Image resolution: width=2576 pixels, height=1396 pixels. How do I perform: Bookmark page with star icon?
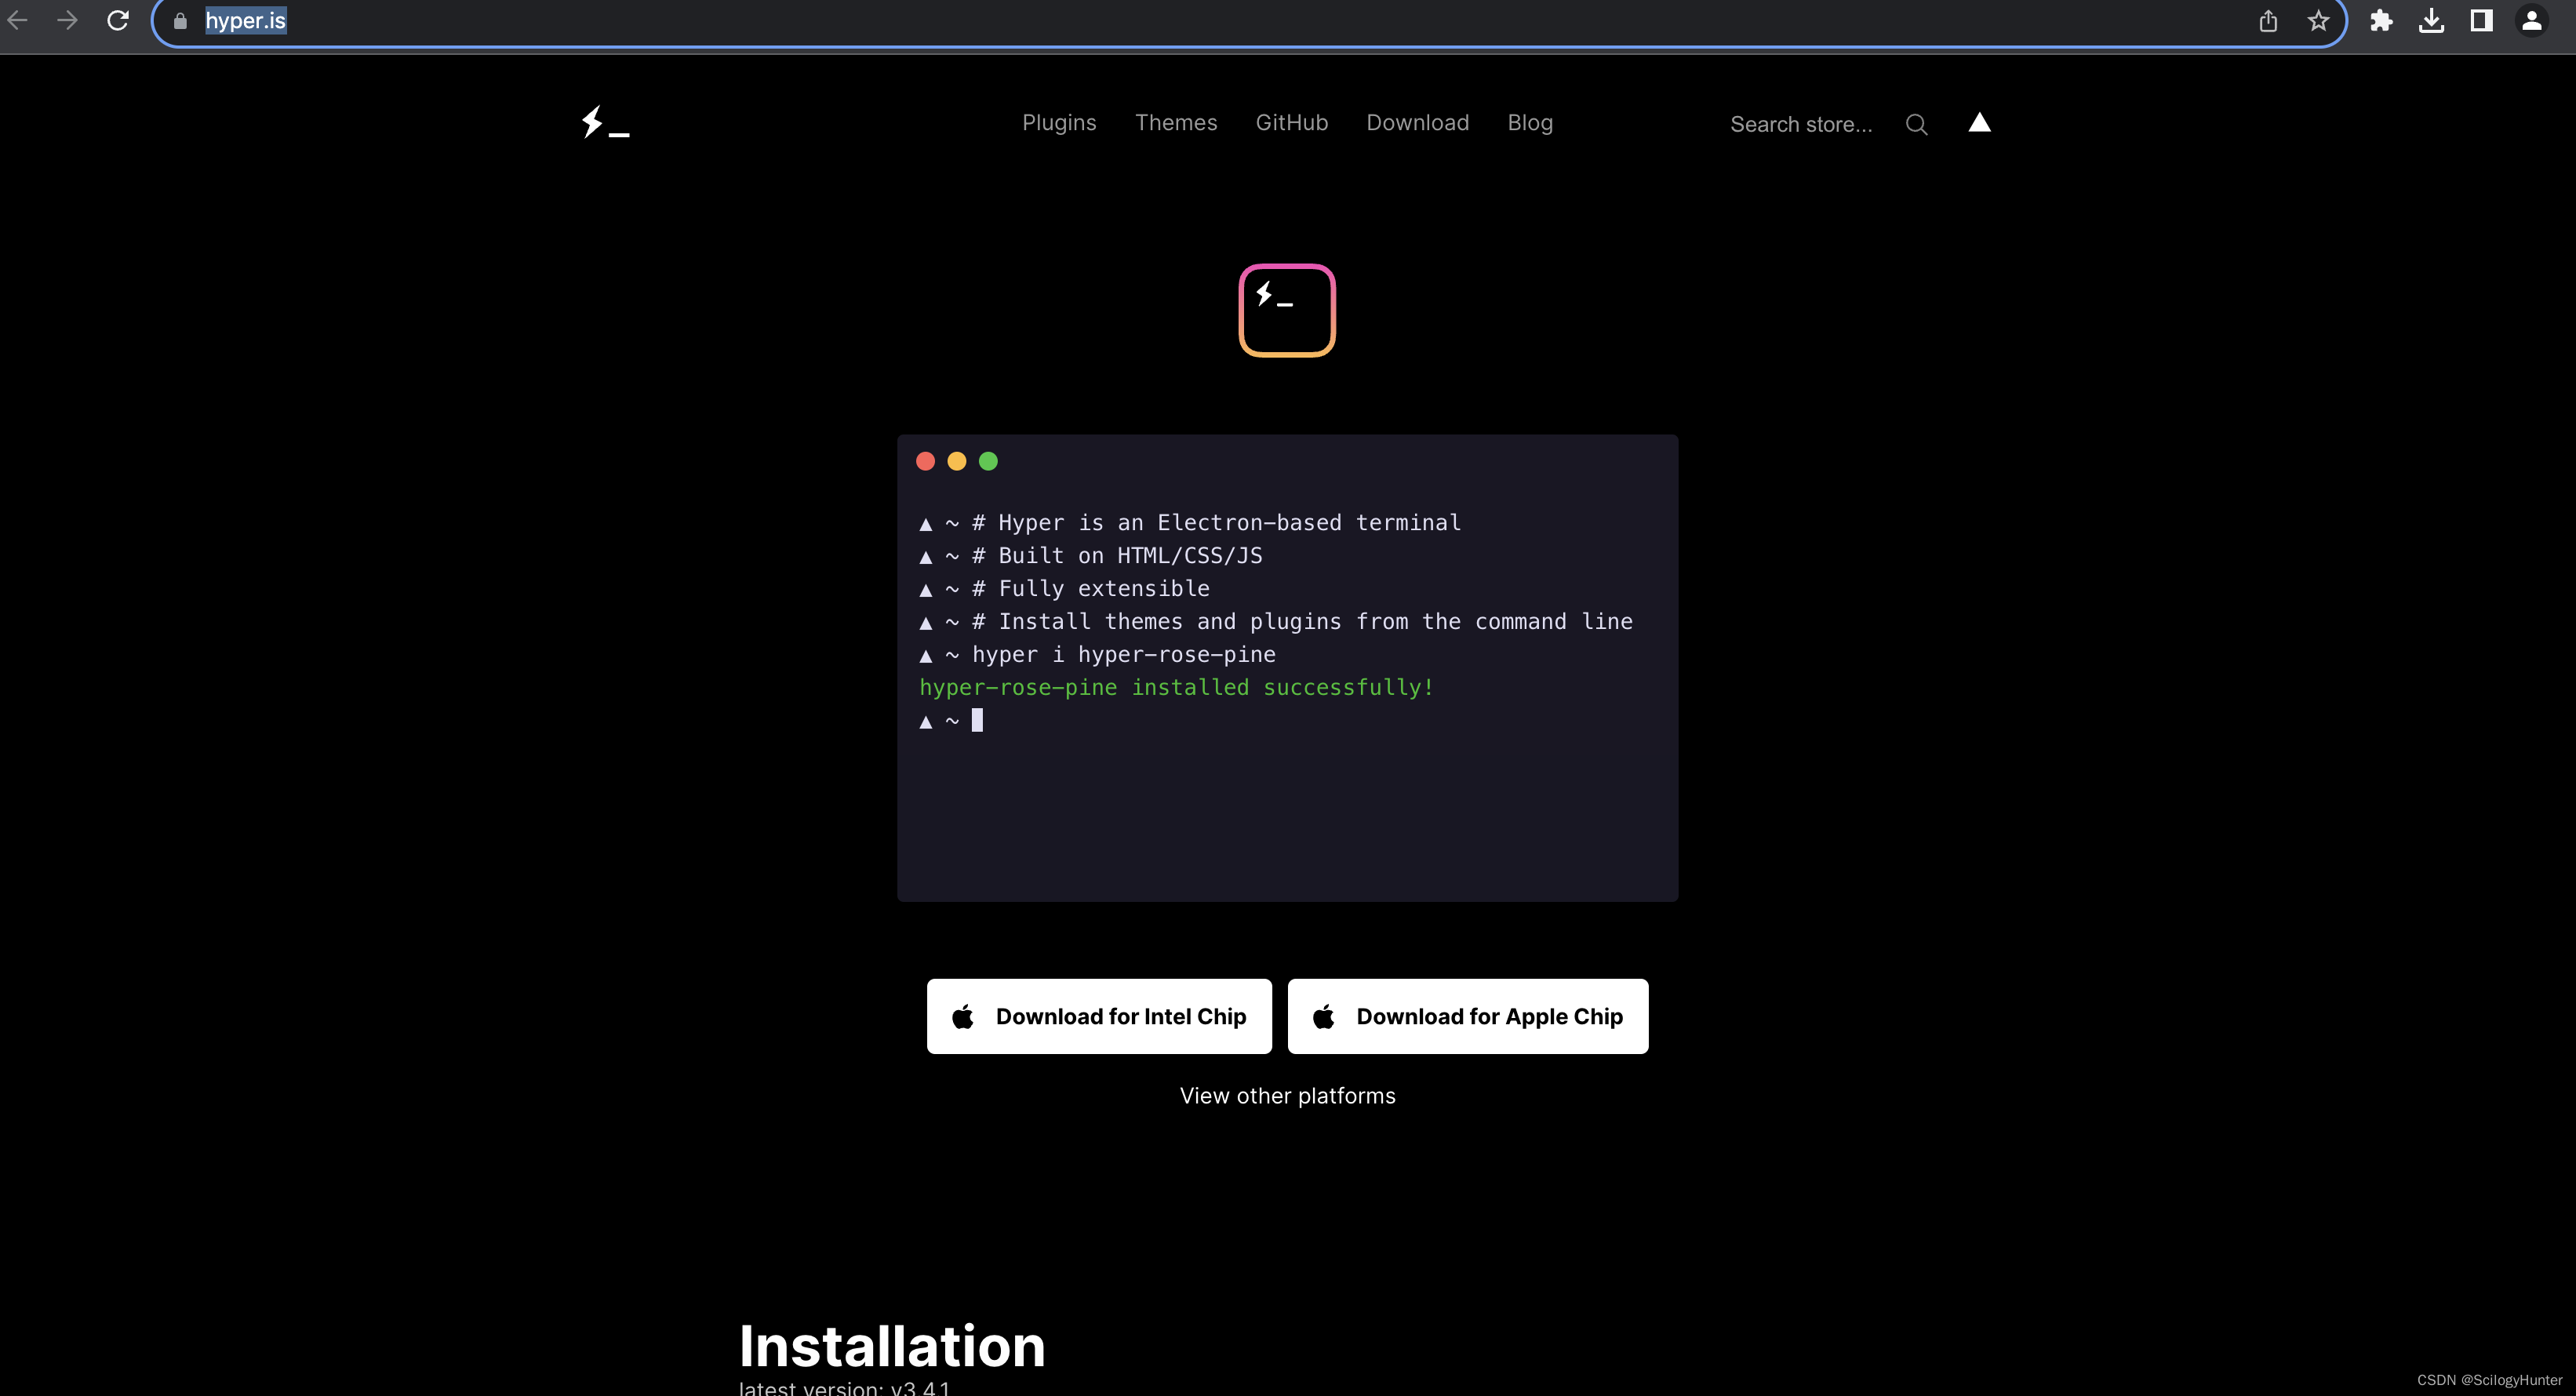(2318, 20)
